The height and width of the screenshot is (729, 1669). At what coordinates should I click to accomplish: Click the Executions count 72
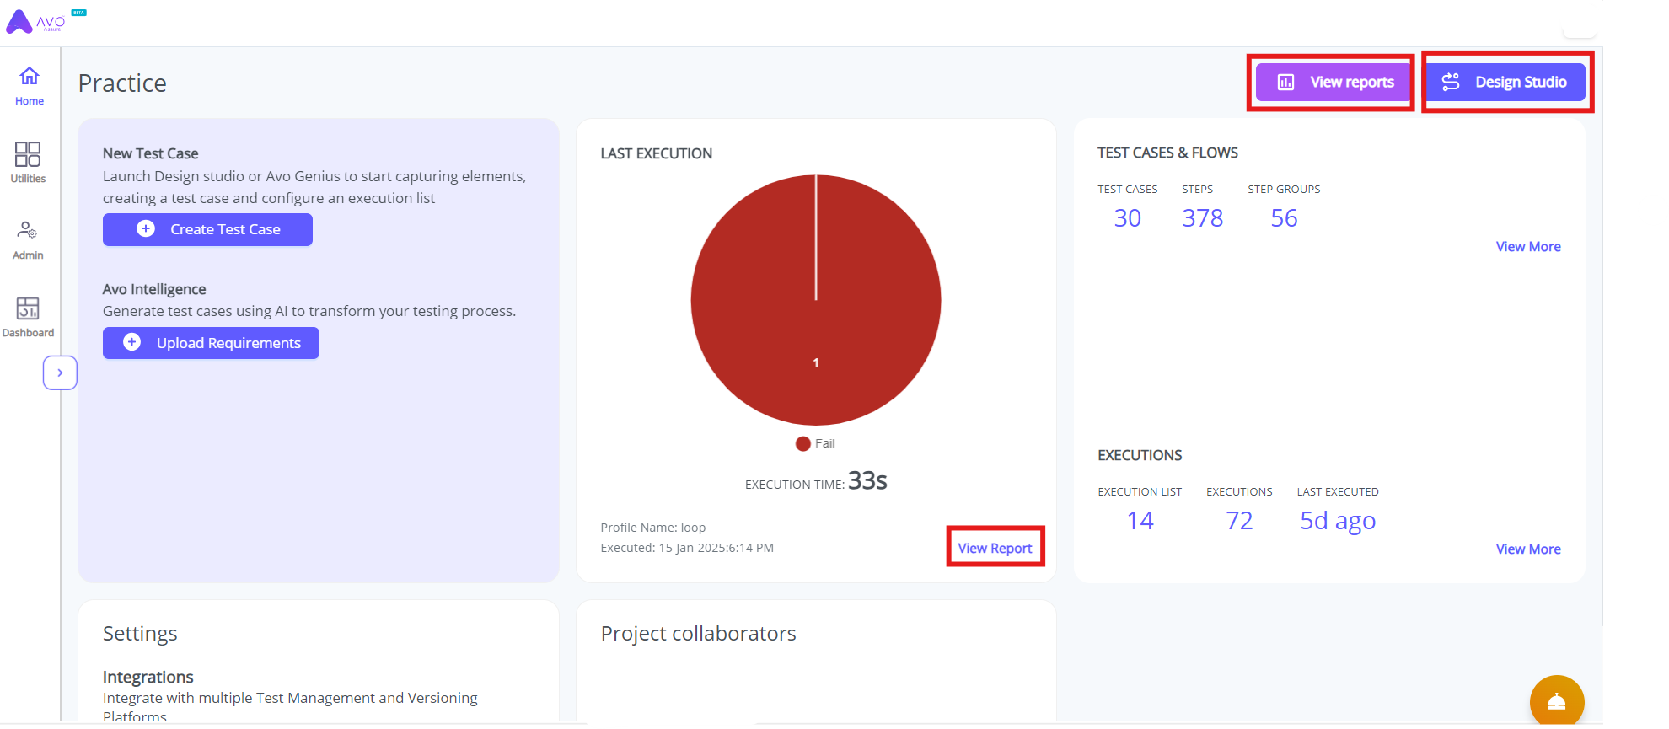[1238, 521]
